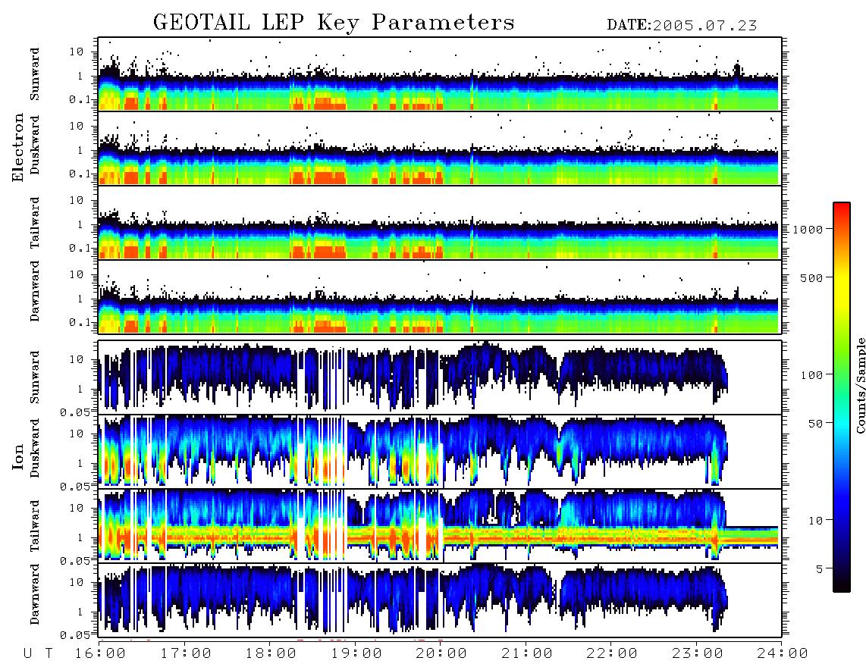This screenshot has width=866, height=667.
Task: Click the title GEOTAIL LEP Key Parameters
Action: tap(334, 23)
